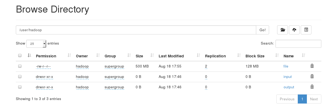Sort the table by Size column
Viewport: 331px width, 107px height.
coord(139,56)
